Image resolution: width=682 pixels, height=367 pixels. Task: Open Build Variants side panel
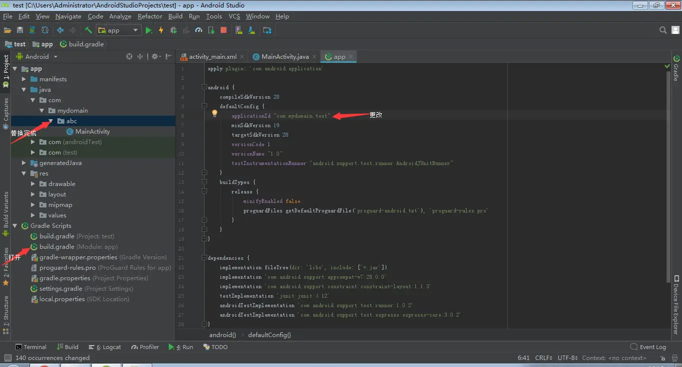[6, 213]
